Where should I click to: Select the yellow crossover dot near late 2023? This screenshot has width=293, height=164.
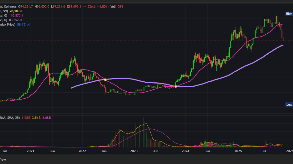click(x=176, y=86)
